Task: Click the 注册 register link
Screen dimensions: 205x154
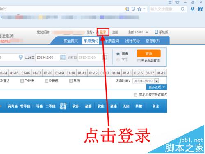Action: pos(115,32)
